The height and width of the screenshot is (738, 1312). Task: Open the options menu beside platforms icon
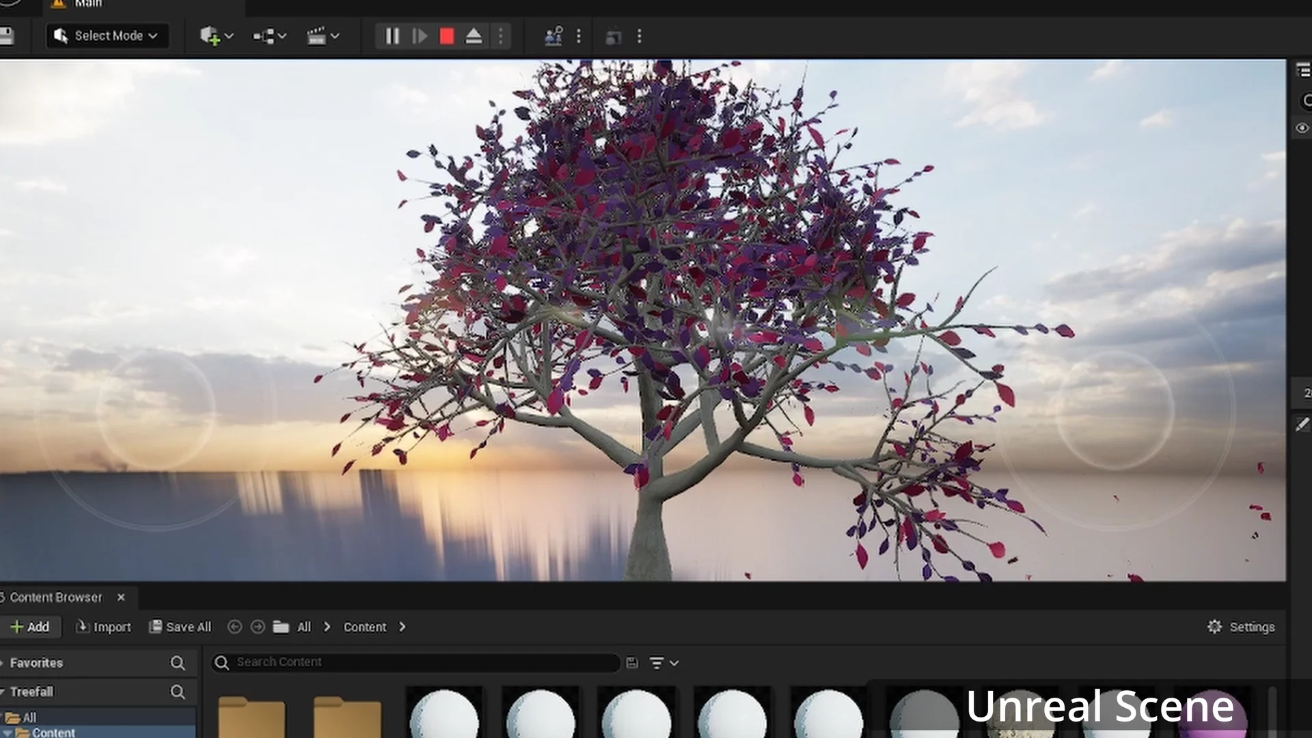pyautogui.click(x=640, y=36)
